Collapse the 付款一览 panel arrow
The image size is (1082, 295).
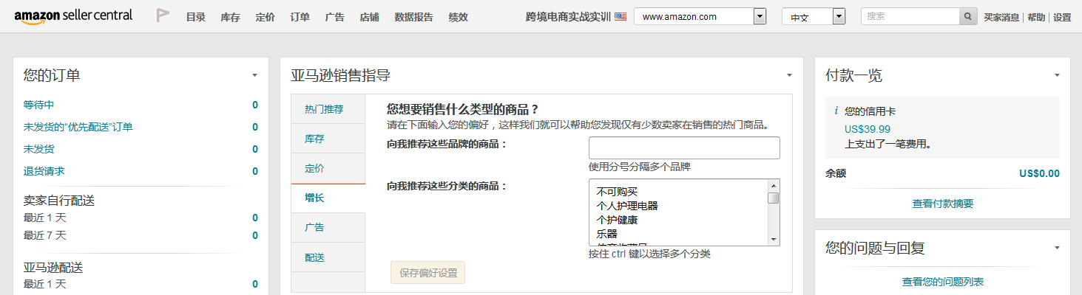(1057, 75)
